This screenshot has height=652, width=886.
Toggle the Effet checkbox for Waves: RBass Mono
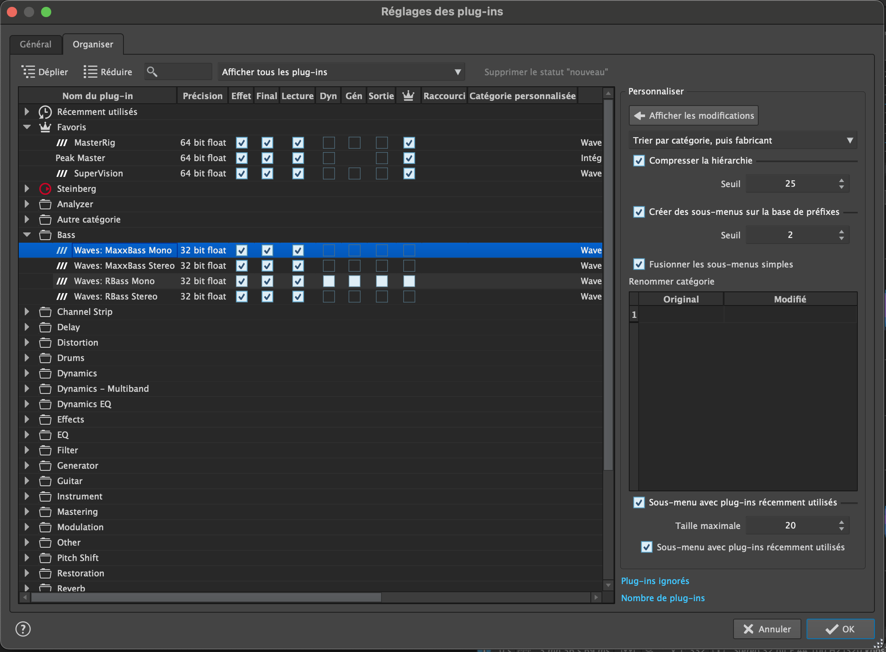[x=241, y=281]
